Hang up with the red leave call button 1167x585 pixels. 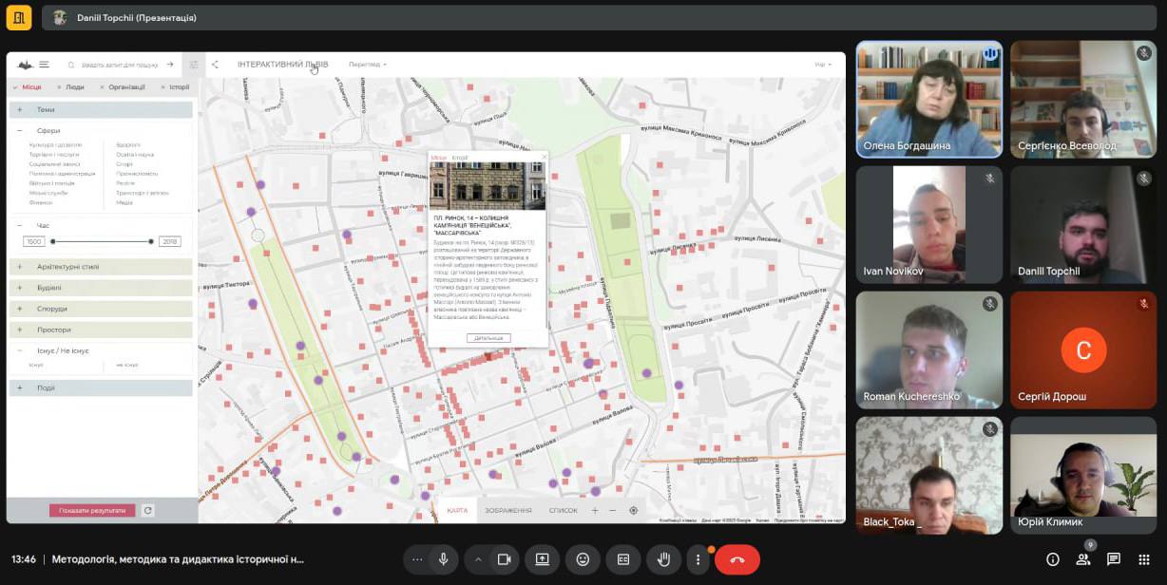click(x=737, y=559)
